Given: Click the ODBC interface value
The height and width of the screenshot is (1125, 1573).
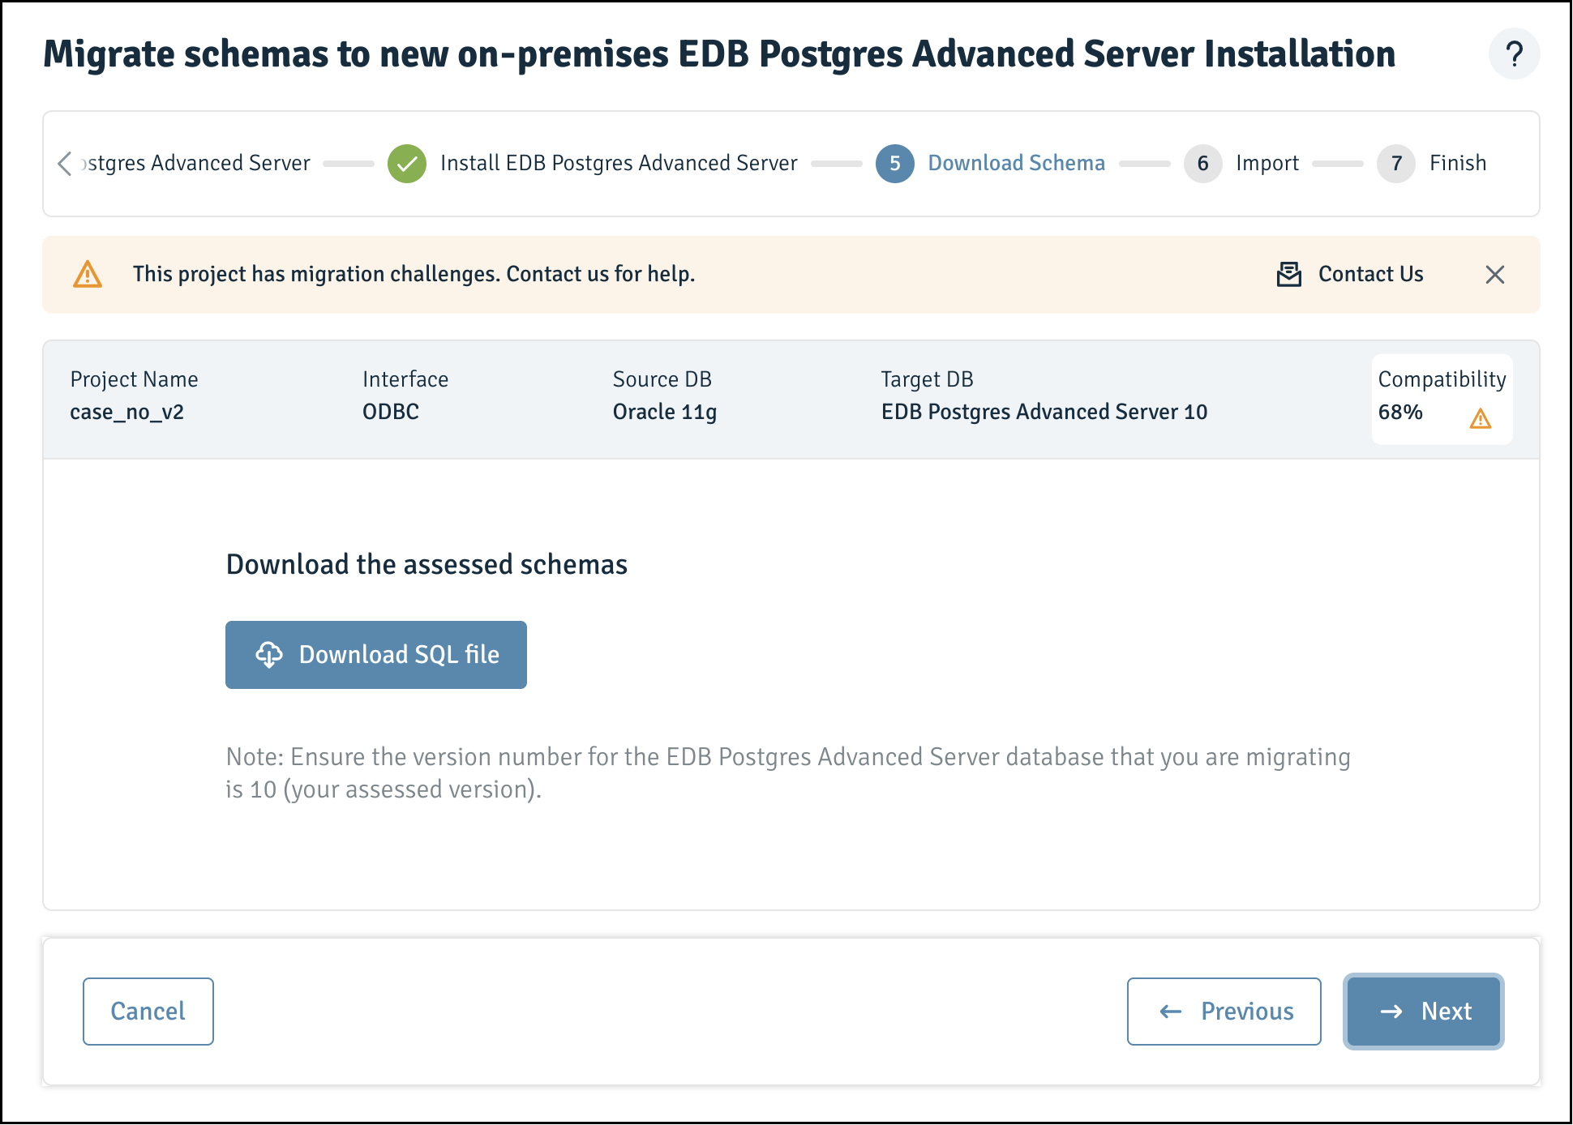Looking at the screenshot, I should [x=390, y=413].
